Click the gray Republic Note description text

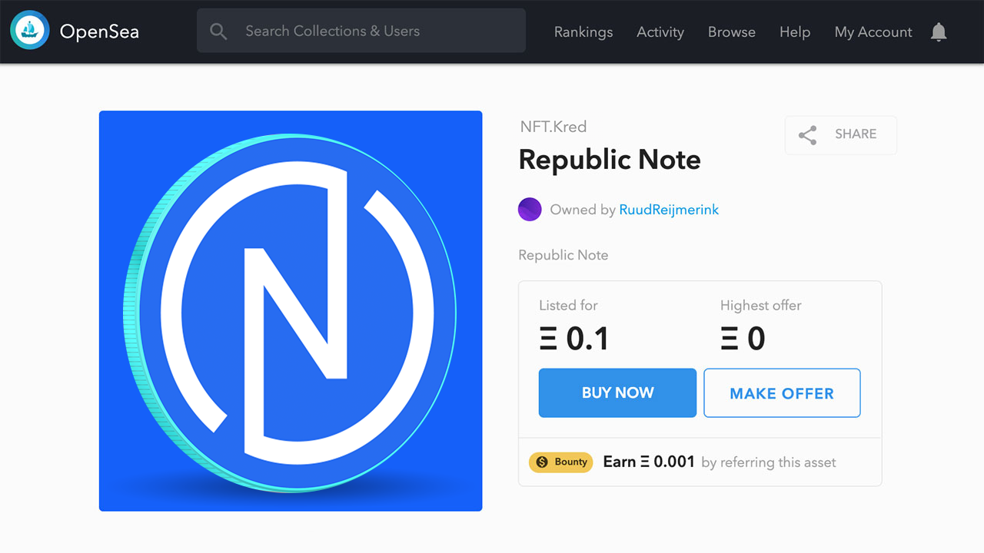click(563, 255)
